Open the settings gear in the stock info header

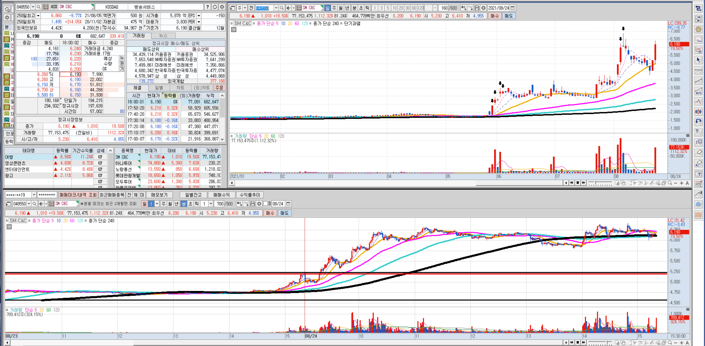coord(222,7)
